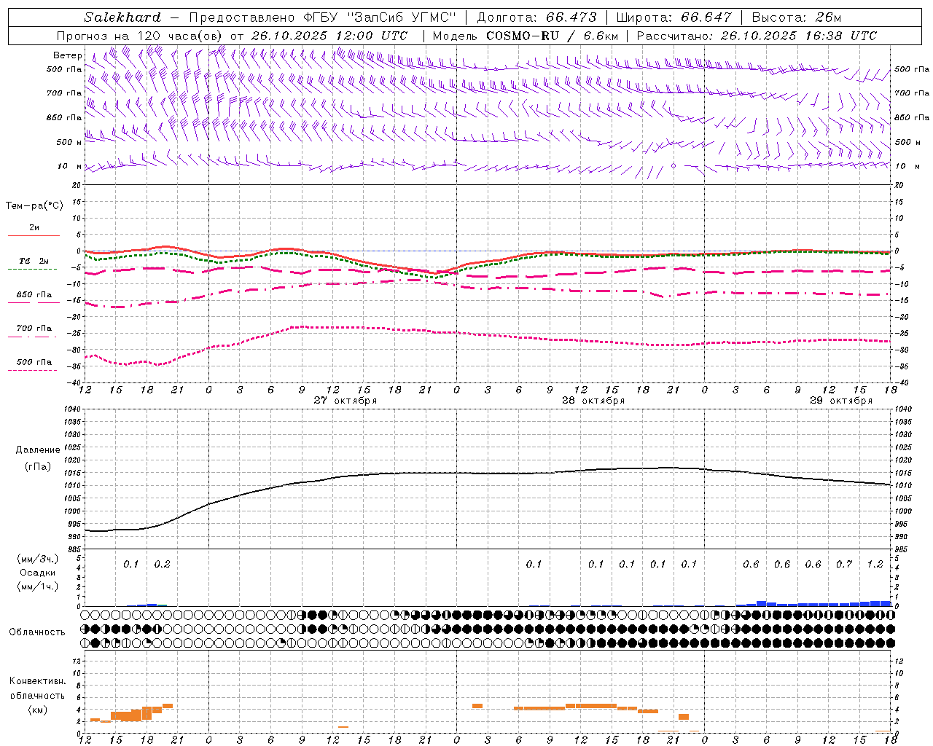Click the 500 м wind level label on right
Viewport: 933px width, 746px height.
(x=907, y=143)
